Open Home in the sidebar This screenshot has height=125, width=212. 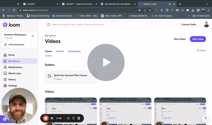point(19,55)
